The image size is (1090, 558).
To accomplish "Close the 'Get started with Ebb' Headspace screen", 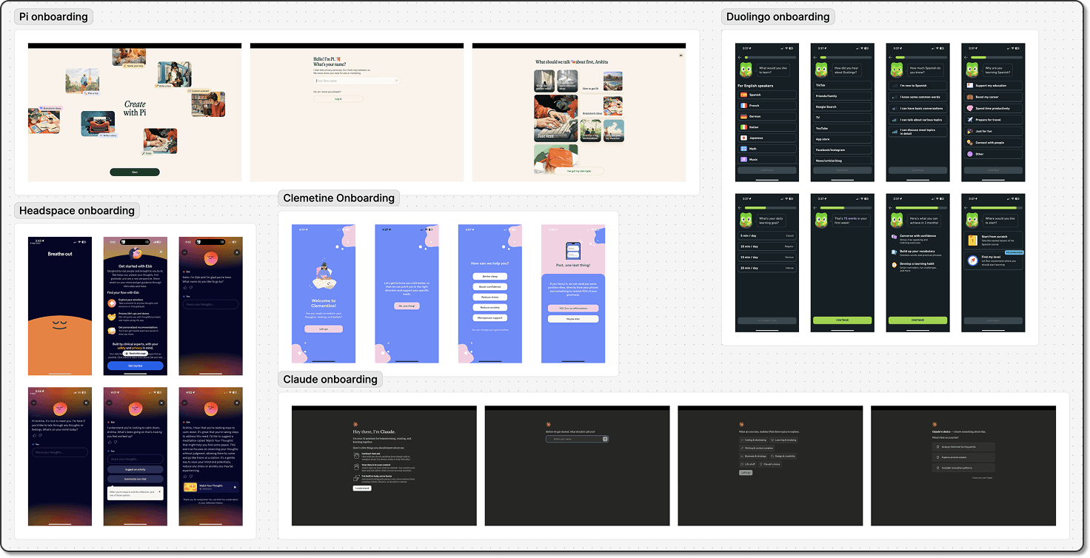I will coord(161,252).
